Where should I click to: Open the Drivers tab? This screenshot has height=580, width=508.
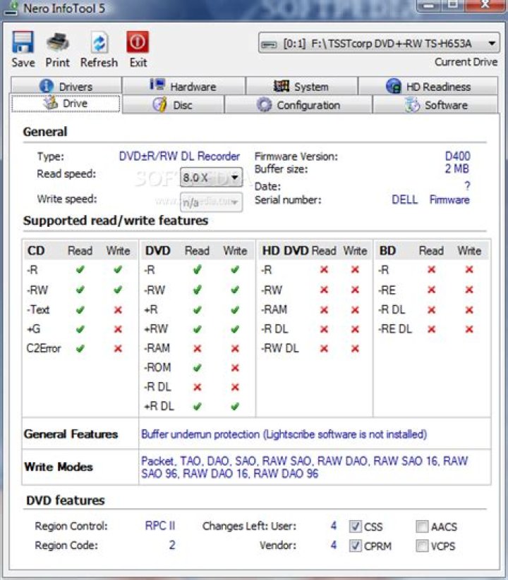[66, 86]
